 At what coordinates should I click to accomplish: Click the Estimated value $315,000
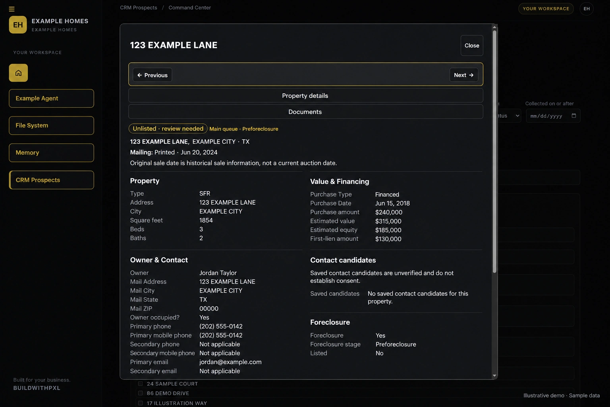pyautogui.click(x=388, y=221)
